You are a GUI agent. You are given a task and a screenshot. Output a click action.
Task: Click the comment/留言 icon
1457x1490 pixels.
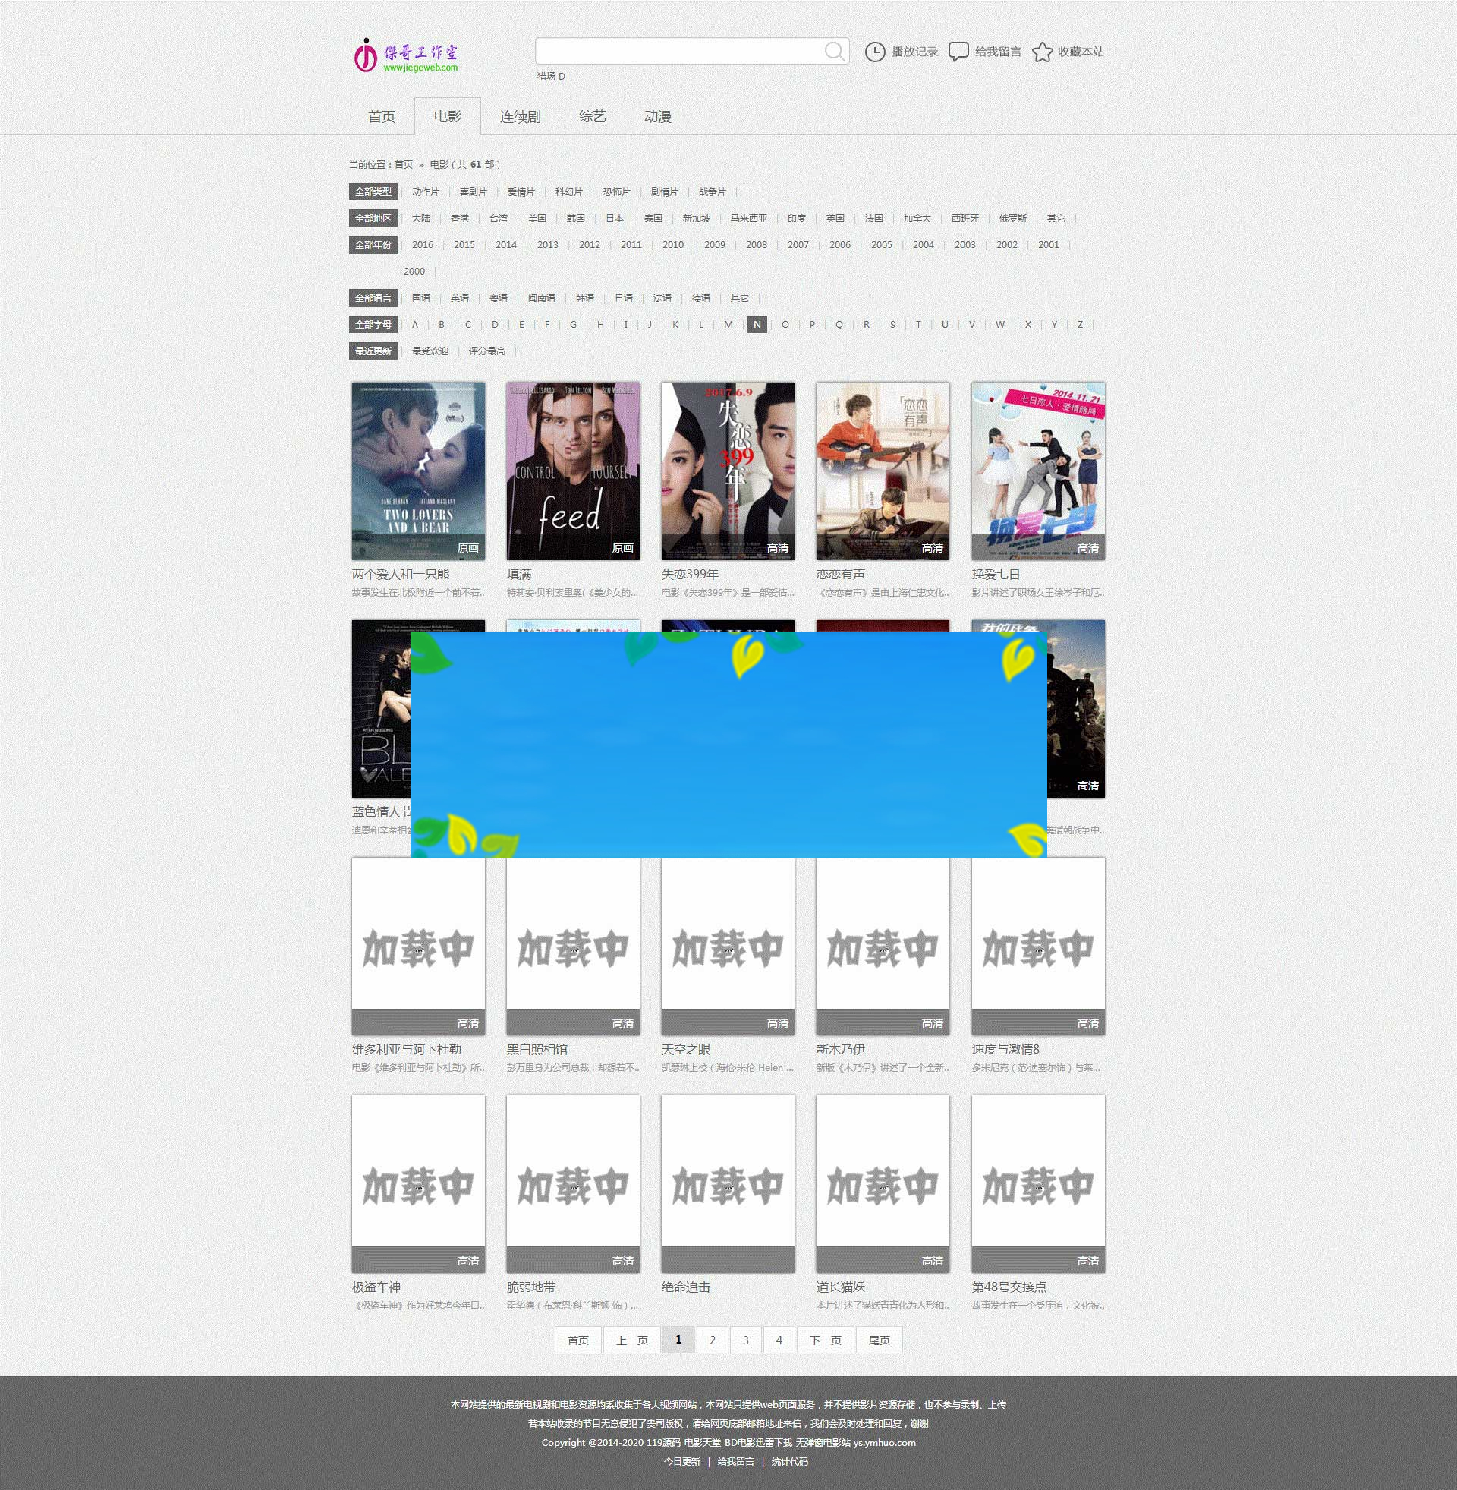click(957, 51)
